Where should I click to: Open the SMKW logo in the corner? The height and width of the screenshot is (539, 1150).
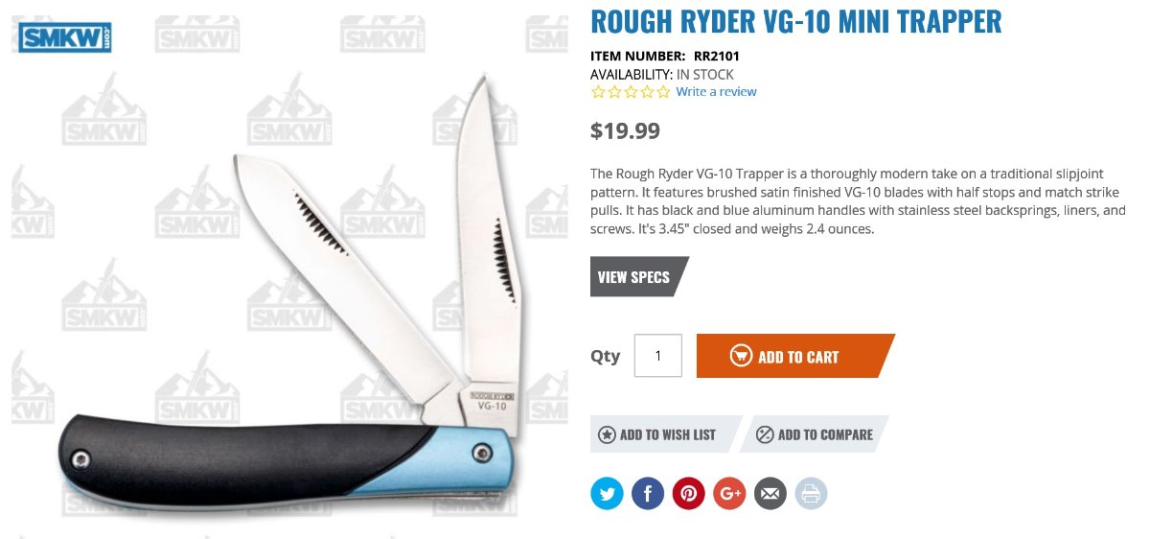66,38
